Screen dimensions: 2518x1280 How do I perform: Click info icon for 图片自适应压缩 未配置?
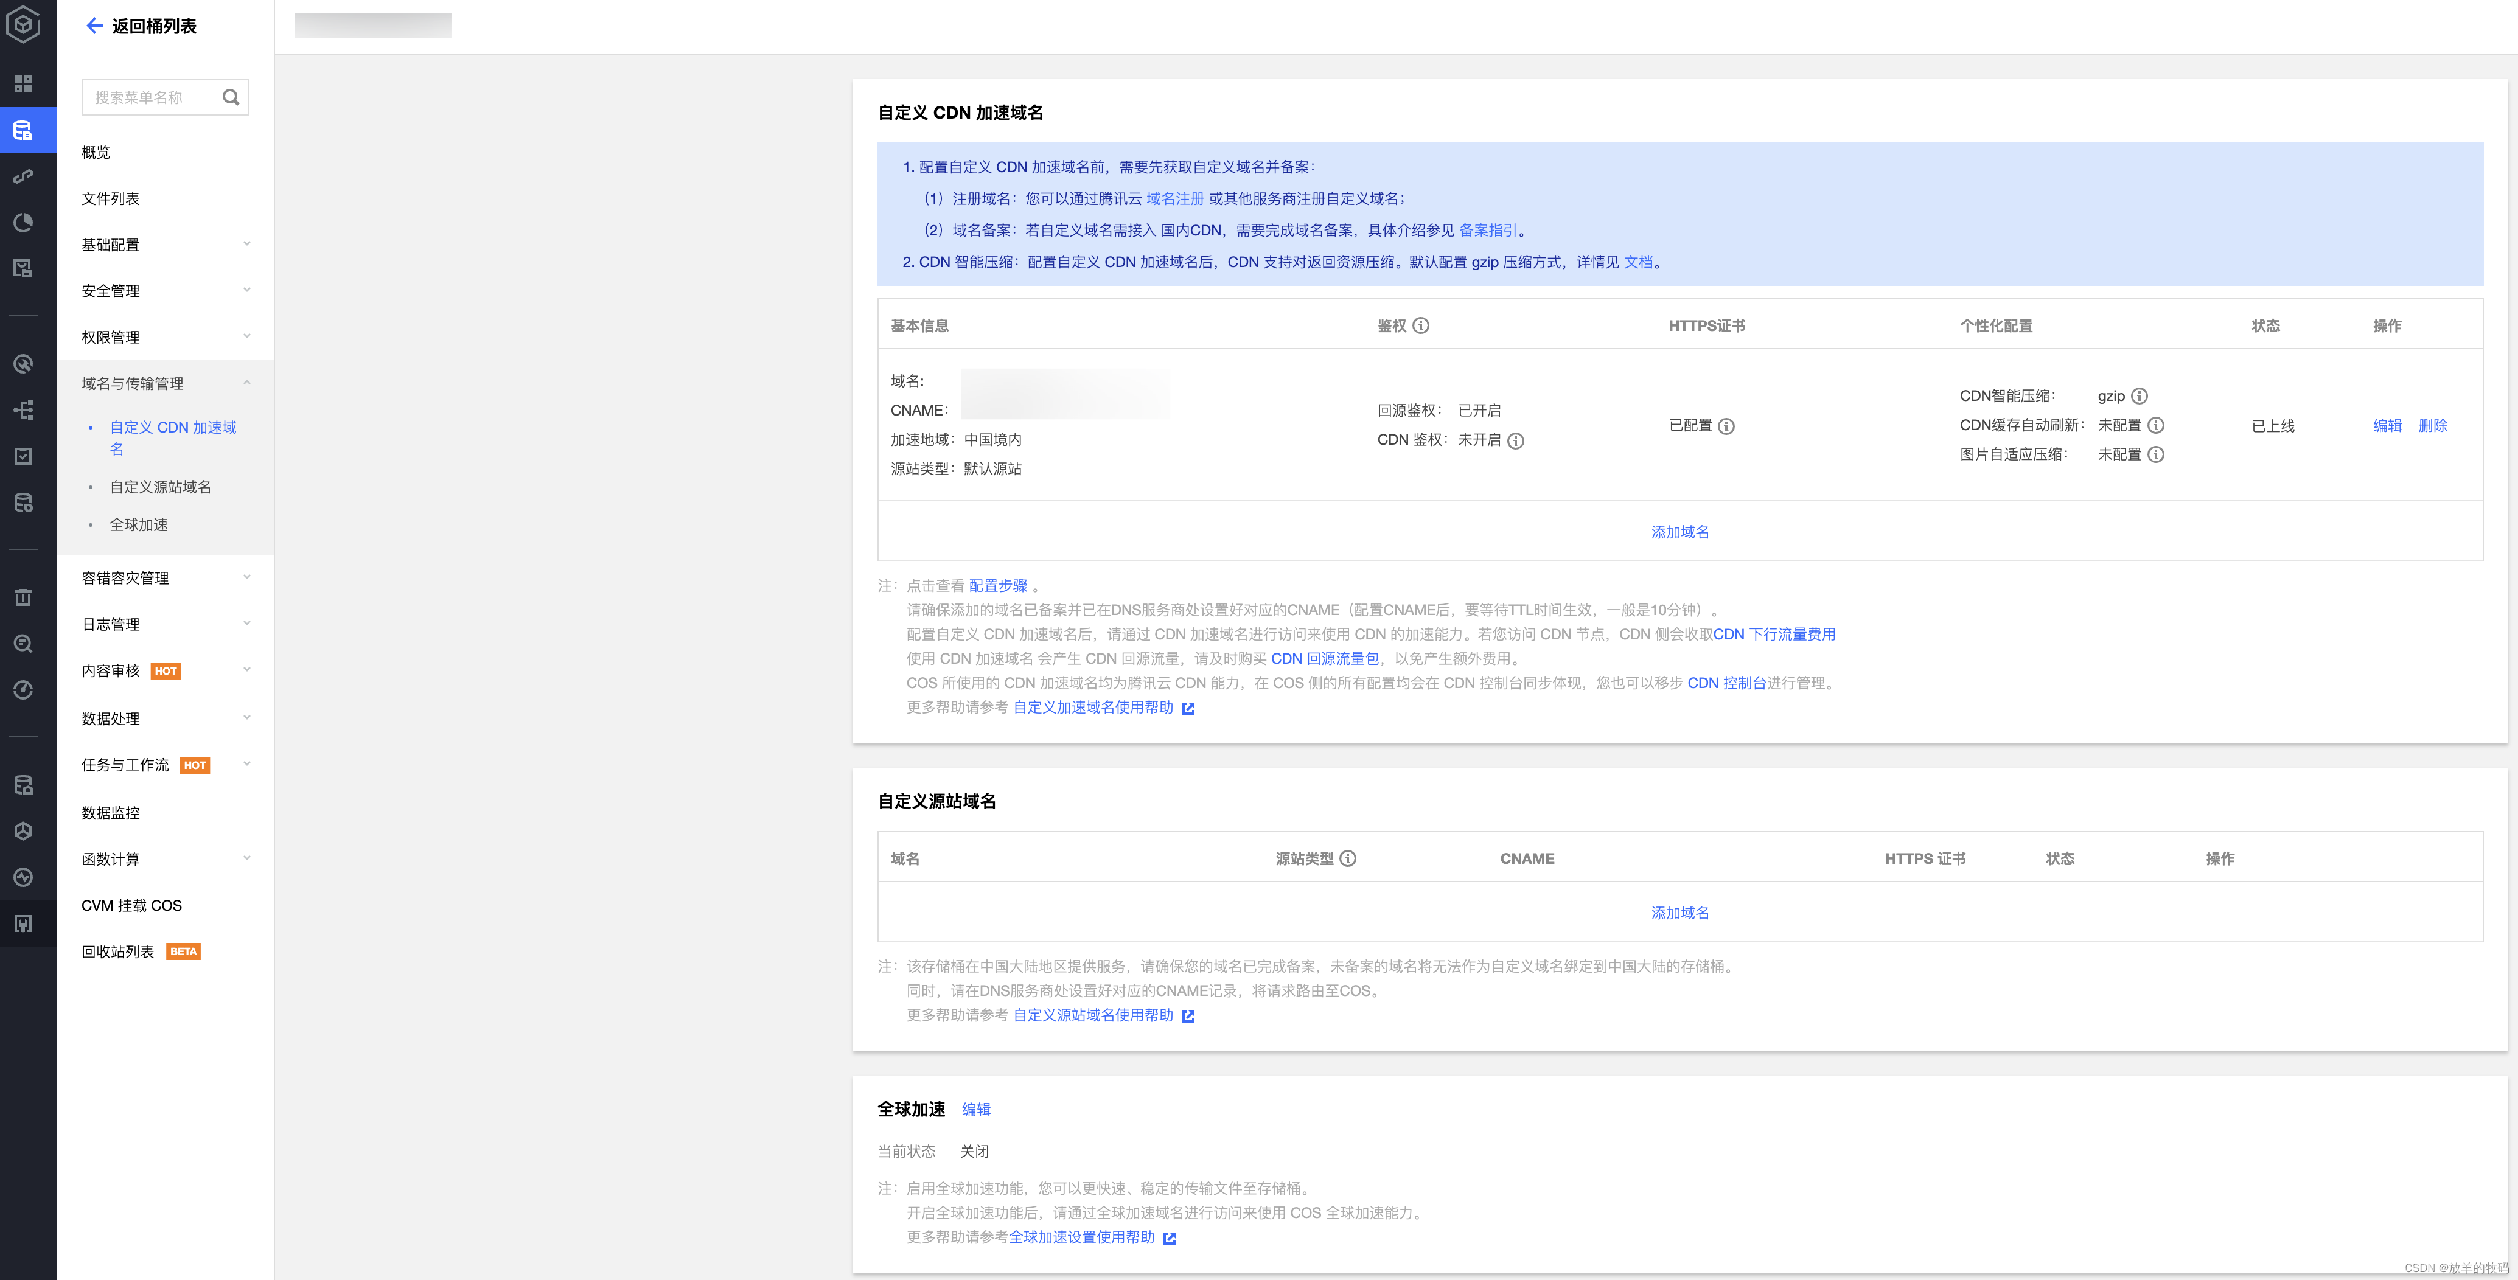(x=2155, y=454)
